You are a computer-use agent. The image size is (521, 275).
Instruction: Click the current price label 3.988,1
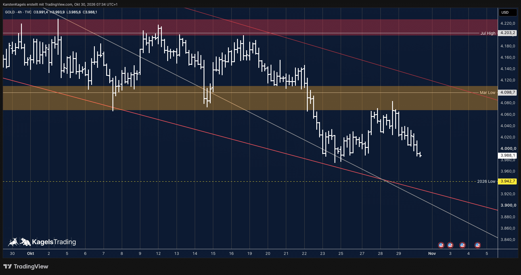click(x=507, y=156)
